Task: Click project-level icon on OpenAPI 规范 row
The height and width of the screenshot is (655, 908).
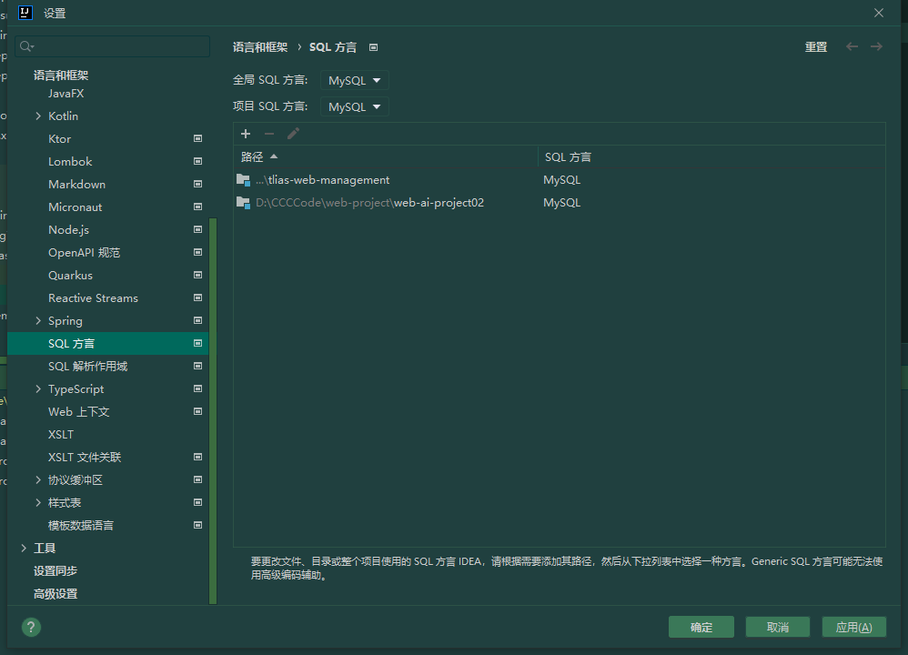Action: point(197,252)
